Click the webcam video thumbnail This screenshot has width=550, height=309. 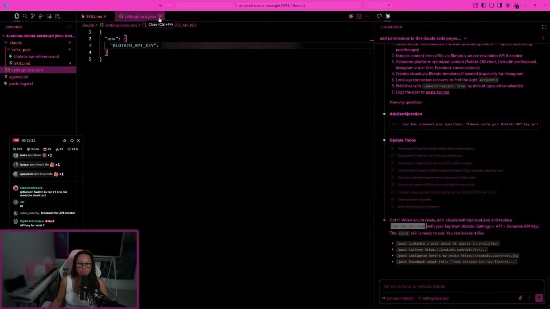tap(69, 270)
